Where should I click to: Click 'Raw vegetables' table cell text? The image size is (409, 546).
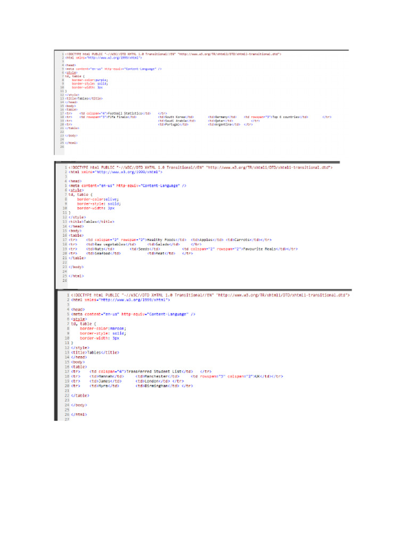point(110,244)
